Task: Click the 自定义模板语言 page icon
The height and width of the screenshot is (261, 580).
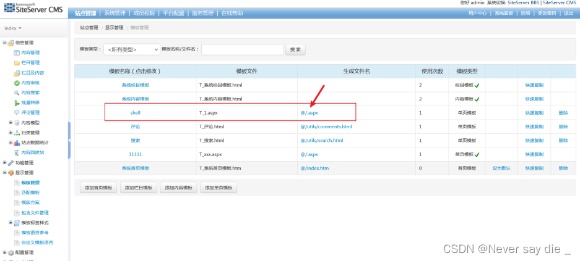Action: pos(17,242)
